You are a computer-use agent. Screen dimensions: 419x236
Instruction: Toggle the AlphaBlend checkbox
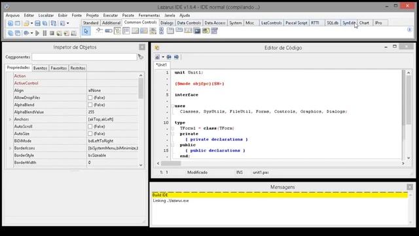coord(90,105)
